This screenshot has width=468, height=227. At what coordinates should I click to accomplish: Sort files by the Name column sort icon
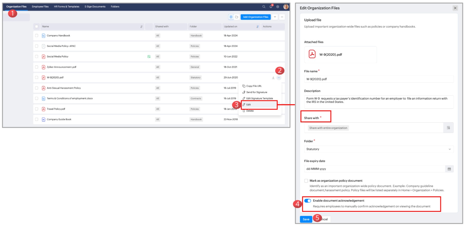[141, 27]
